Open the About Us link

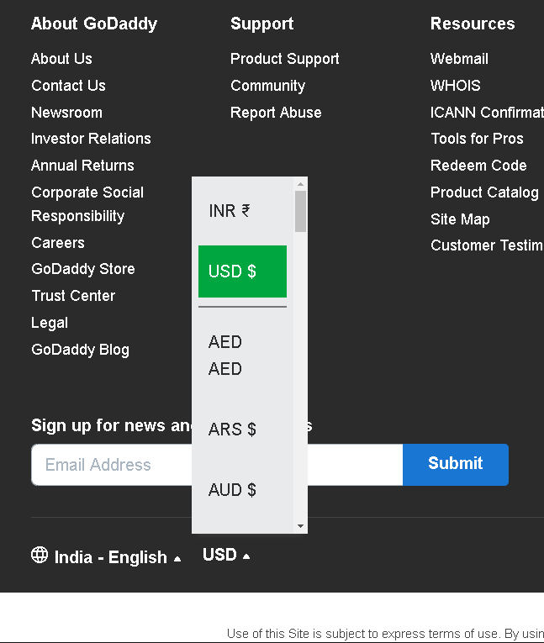61,59
